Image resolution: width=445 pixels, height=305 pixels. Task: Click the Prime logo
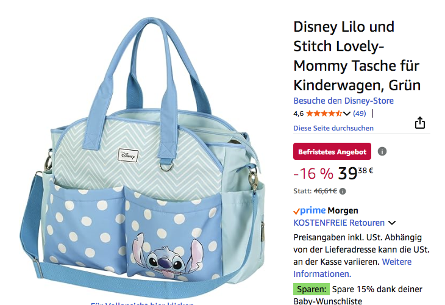point(309,210)
